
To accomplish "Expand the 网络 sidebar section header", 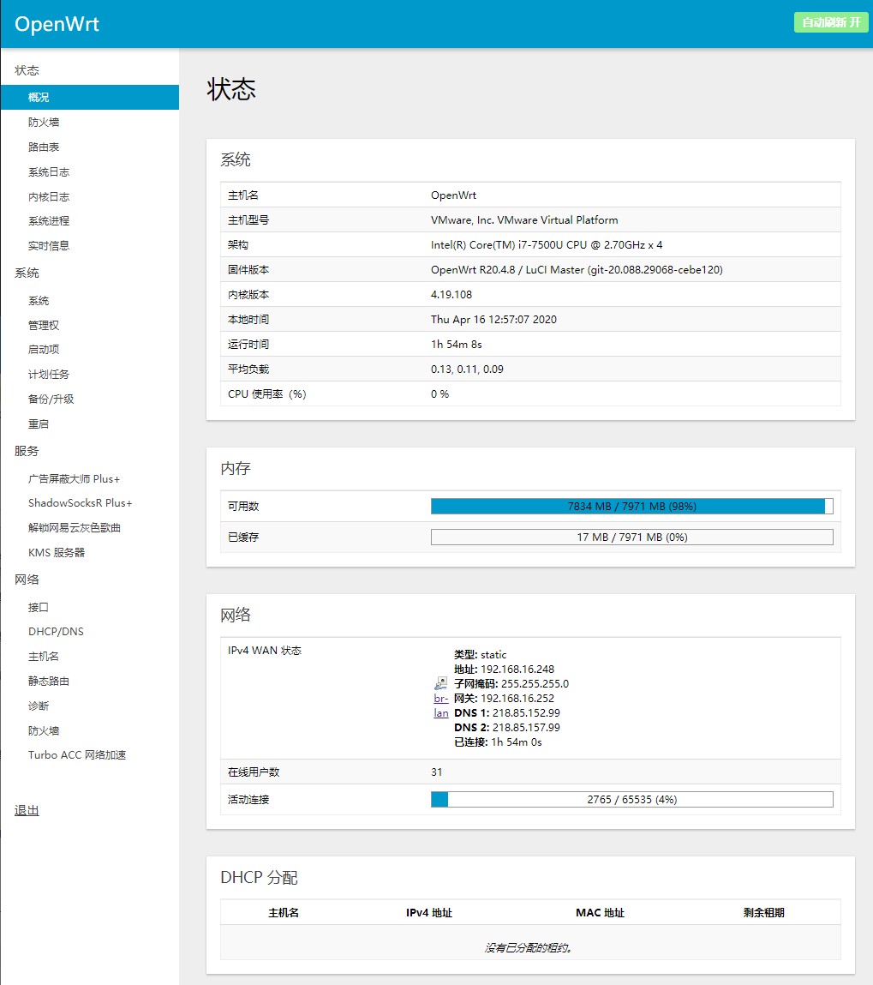I will coord(27,580).
